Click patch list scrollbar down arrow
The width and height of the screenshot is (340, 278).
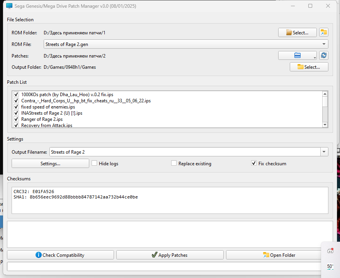pos(325,125)
